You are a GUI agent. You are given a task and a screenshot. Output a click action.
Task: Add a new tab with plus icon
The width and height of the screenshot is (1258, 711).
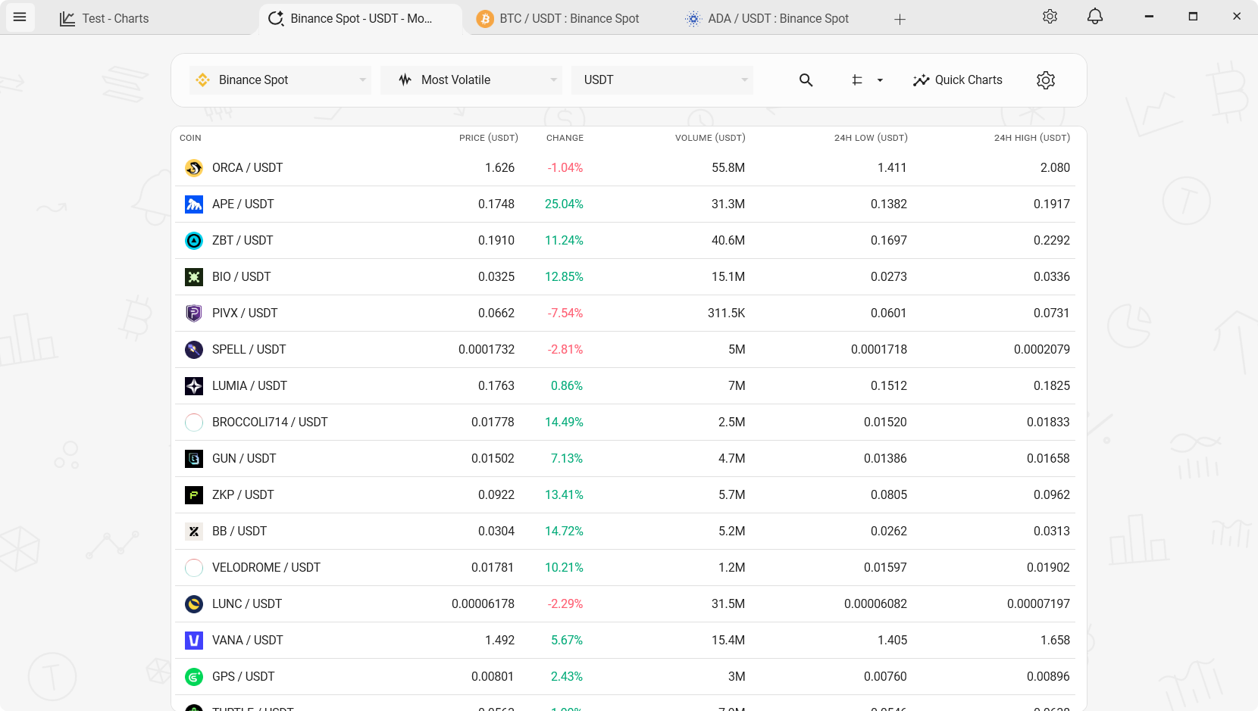(x=900, y=20)
